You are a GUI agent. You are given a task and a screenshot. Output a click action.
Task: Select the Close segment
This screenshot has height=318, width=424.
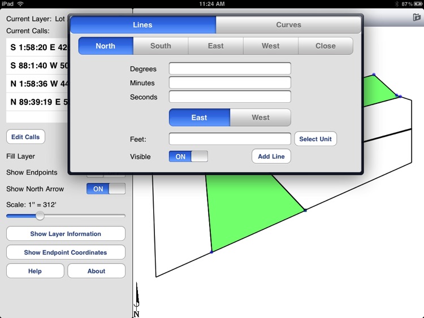pyautogui.click(x=326, y=46)
